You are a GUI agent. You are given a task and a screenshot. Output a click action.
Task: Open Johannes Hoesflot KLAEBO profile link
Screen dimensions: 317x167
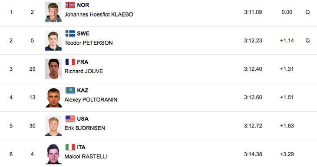tap(99, 15)
